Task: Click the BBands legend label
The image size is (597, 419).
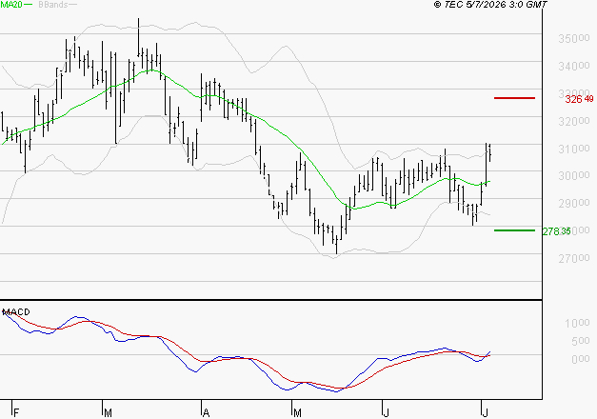Action: click(x=52, y=5)
